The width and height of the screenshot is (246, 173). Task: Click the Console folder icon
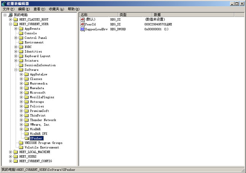(21, 33)
